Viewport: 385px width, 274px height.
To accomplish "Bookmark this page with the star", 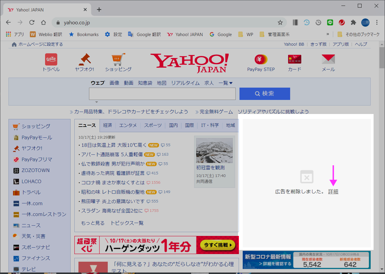I will pyautogui.click(x=280, y=23).
